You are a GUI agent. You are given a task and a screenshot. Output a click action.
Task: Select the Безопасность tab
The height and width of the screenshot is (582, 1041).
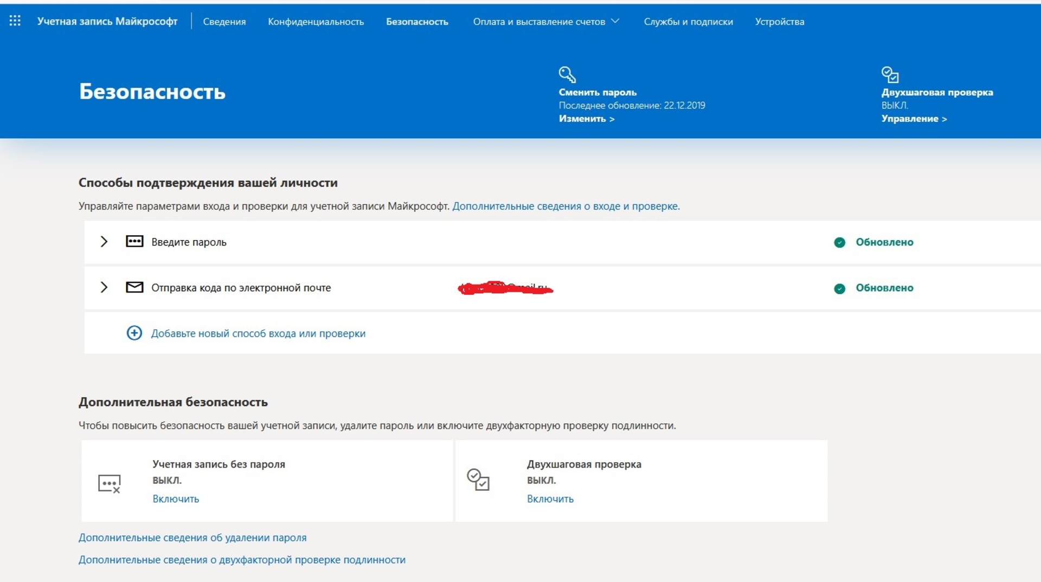pos(417,22)
